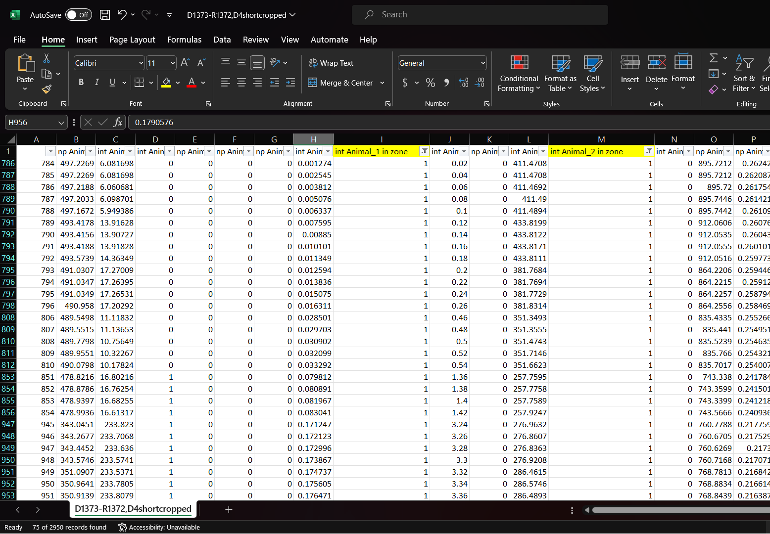Image resolution: width=770 pixels, height=534 pixels.
Task: Add a new sheet with plus button
Action: coord(229,510)
